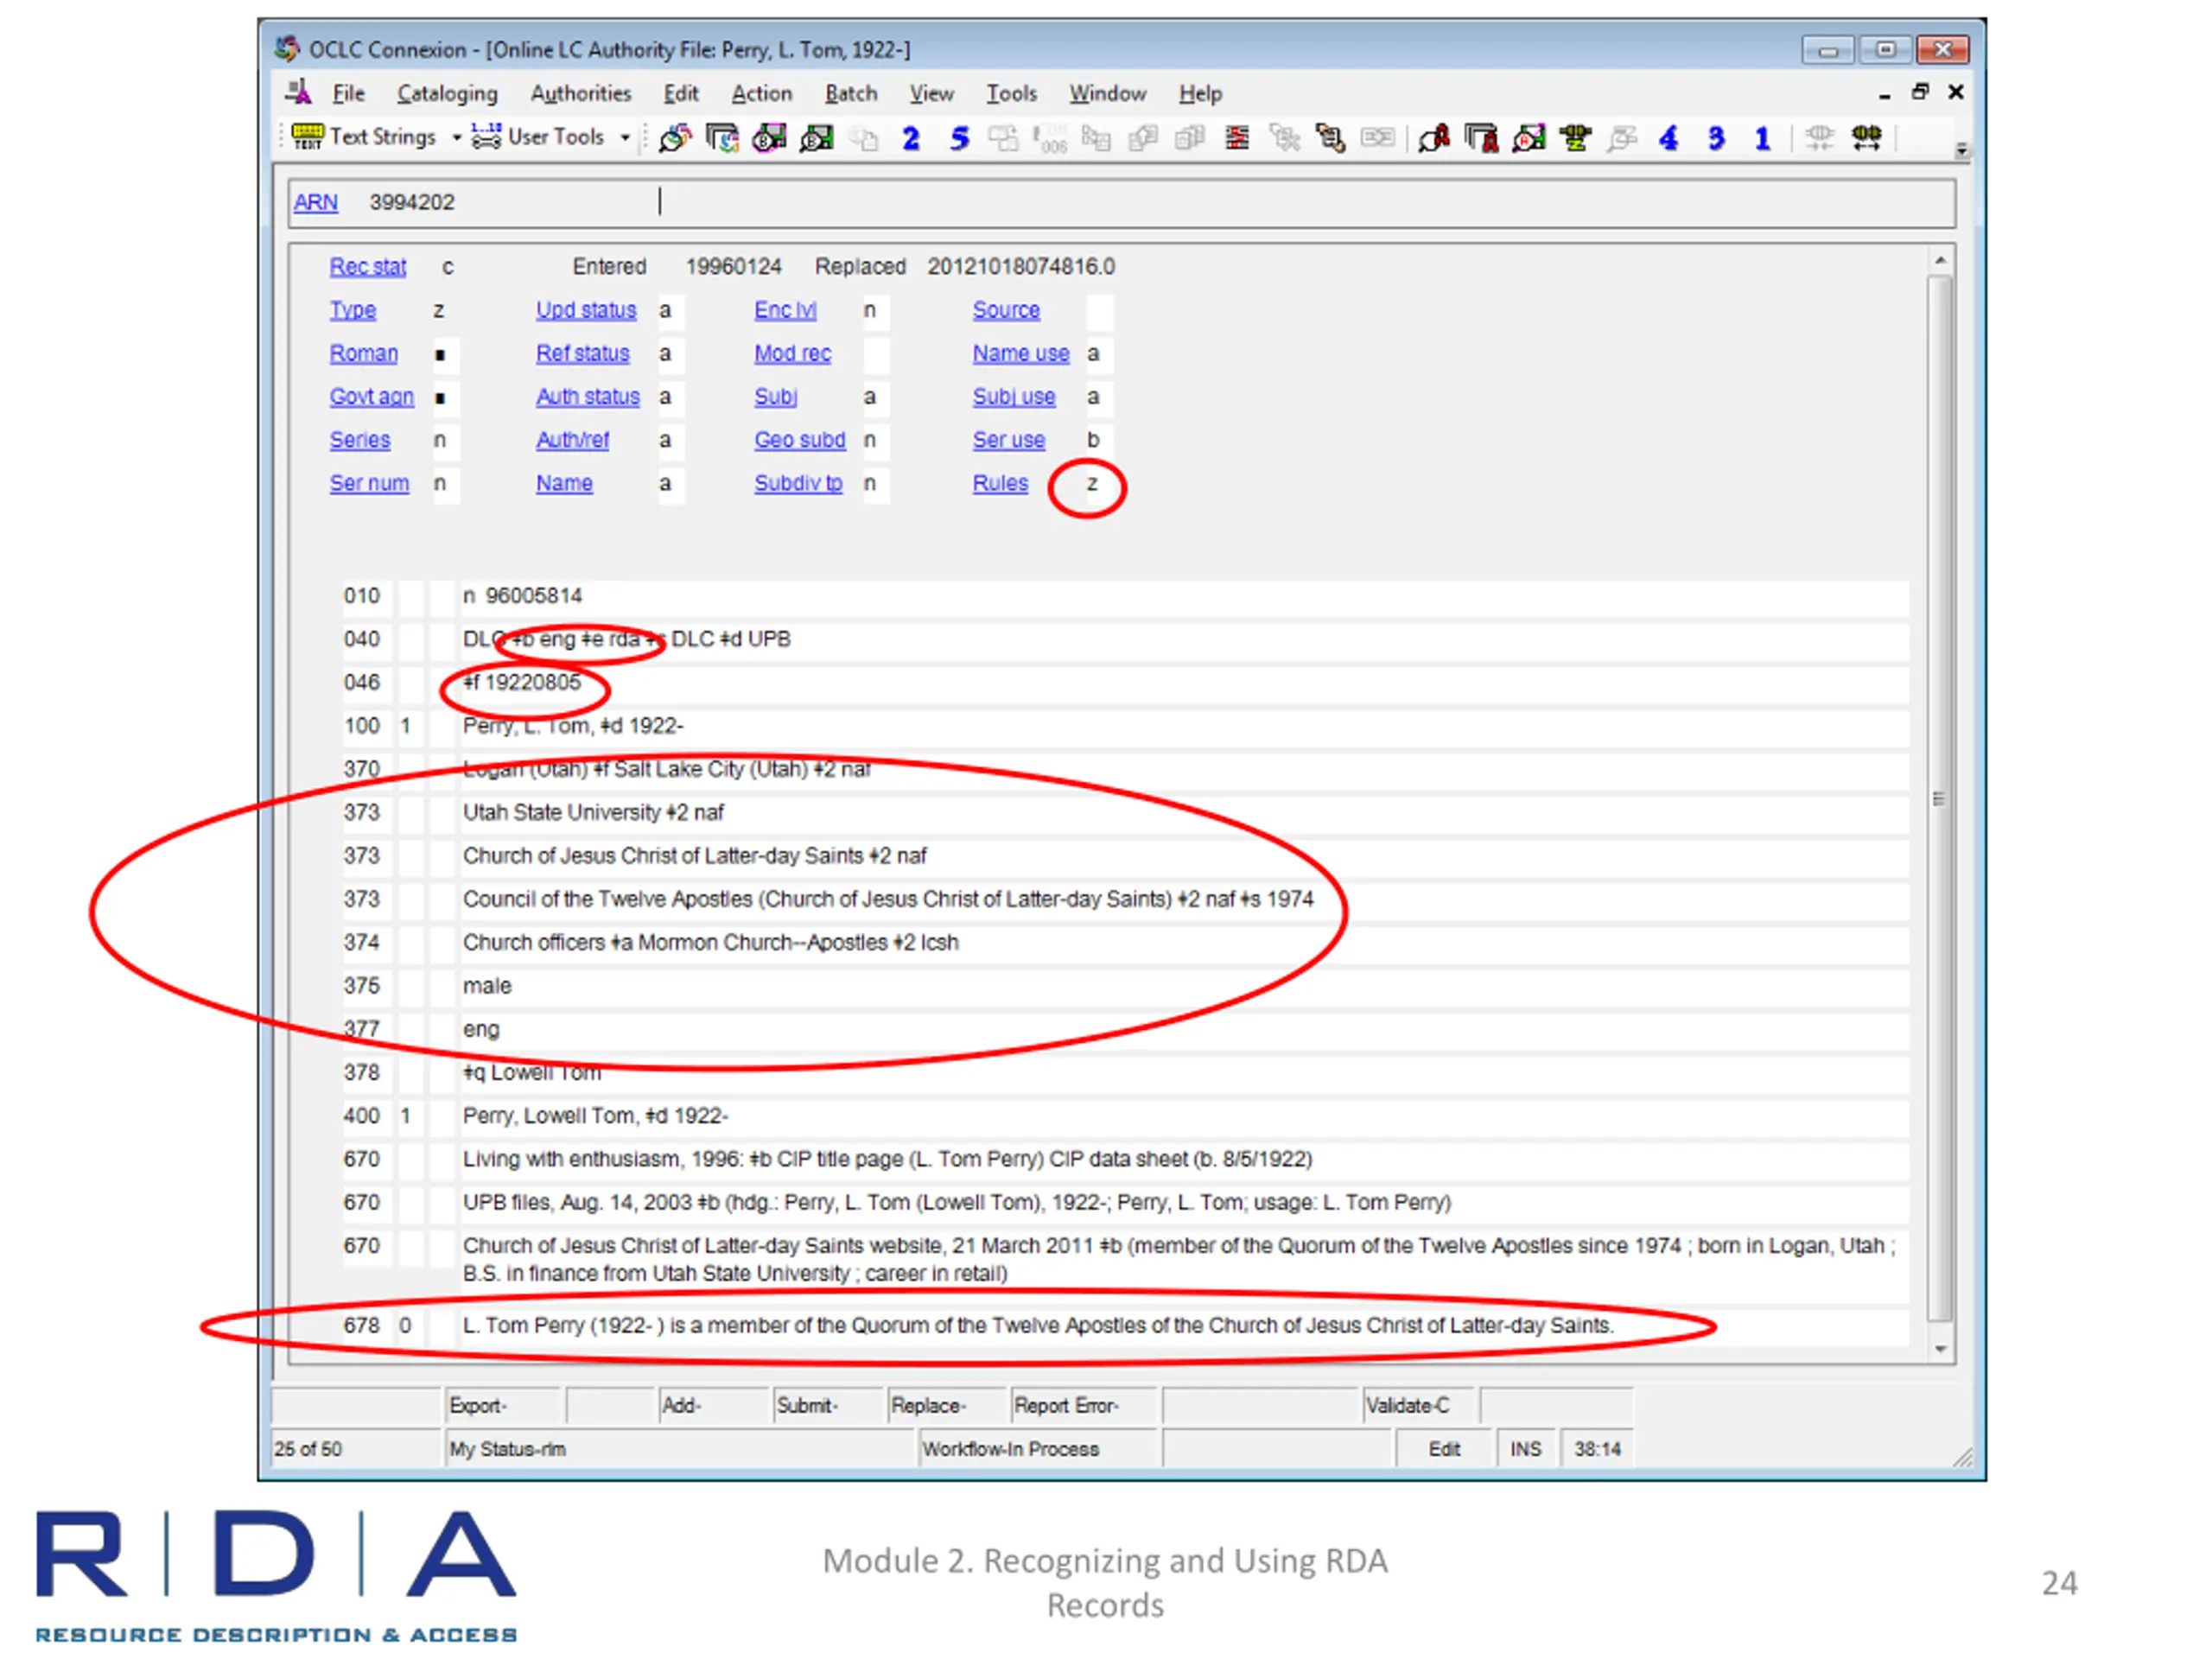Open the Batch menu
Image resolution: width=2212 pixels, height=1659 pixels.
[851, 94]
